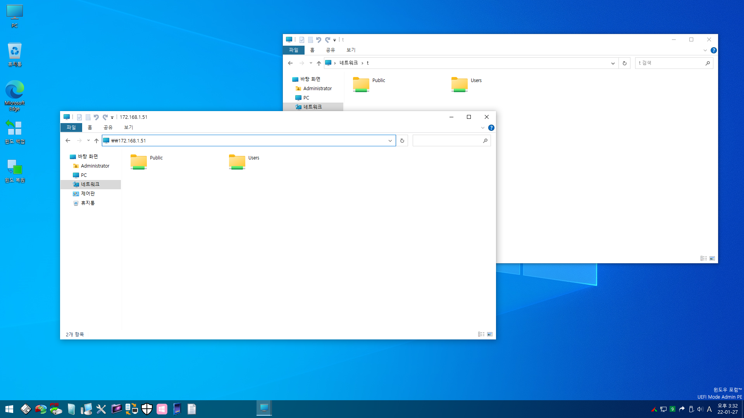The width and height of the screenshot is (744, 418).
Task: Open volume control in system tray
Action: click(700, 409)
